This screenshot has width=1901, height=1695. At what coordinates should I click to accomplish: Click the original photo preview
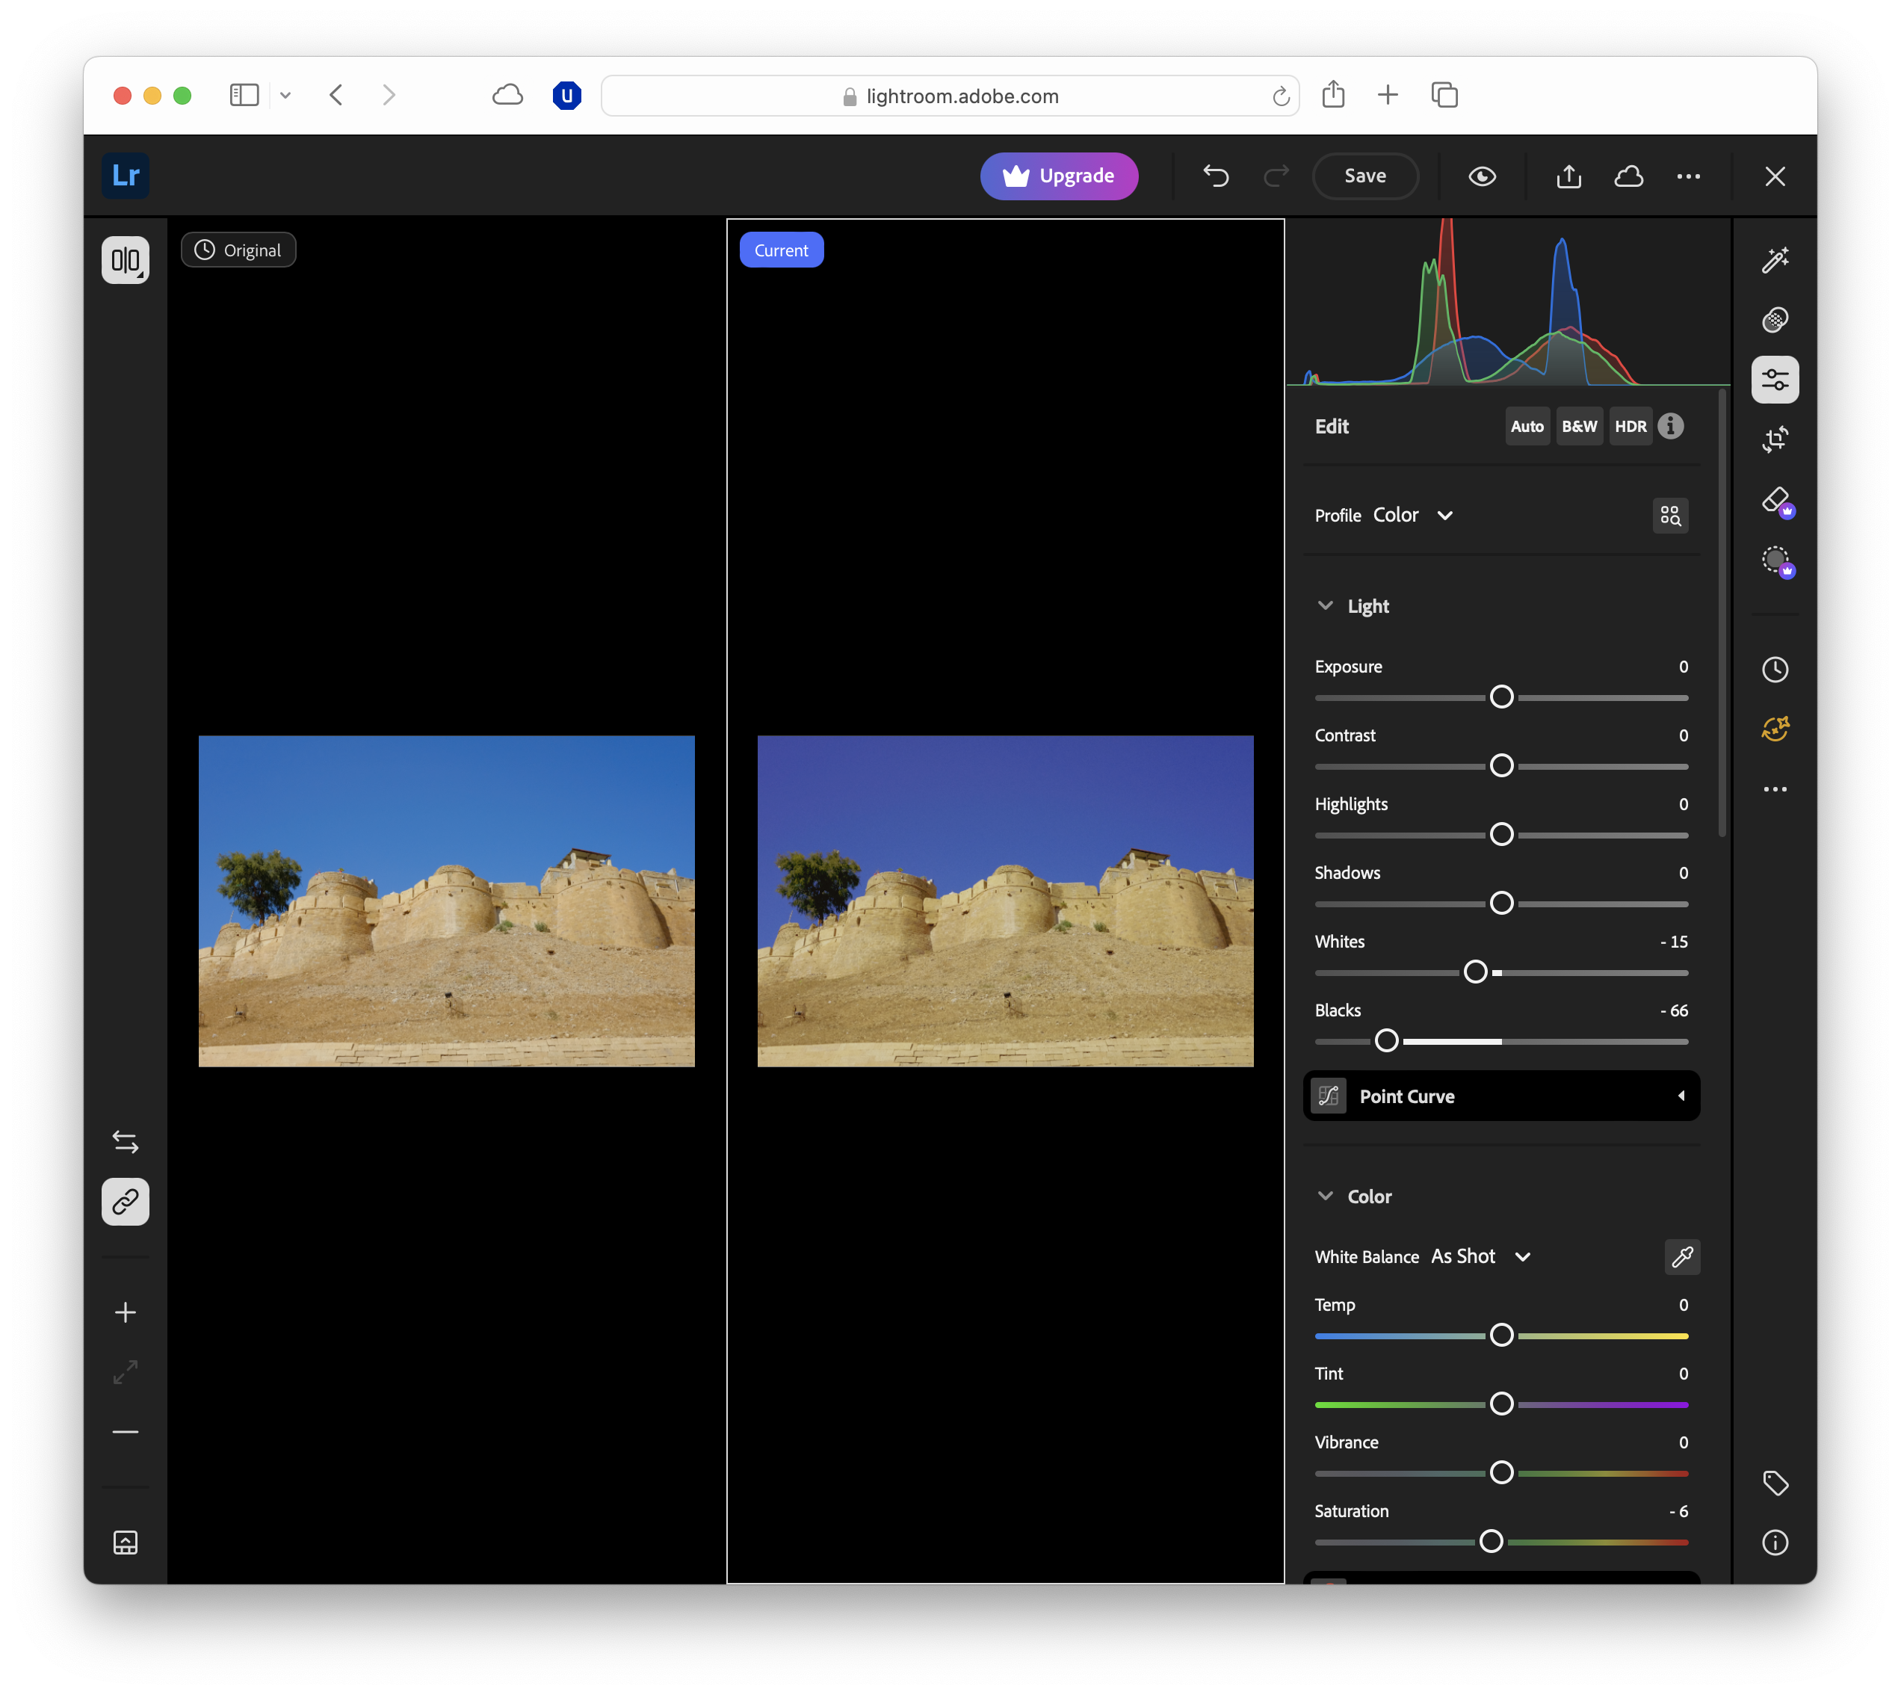[446, 901]
